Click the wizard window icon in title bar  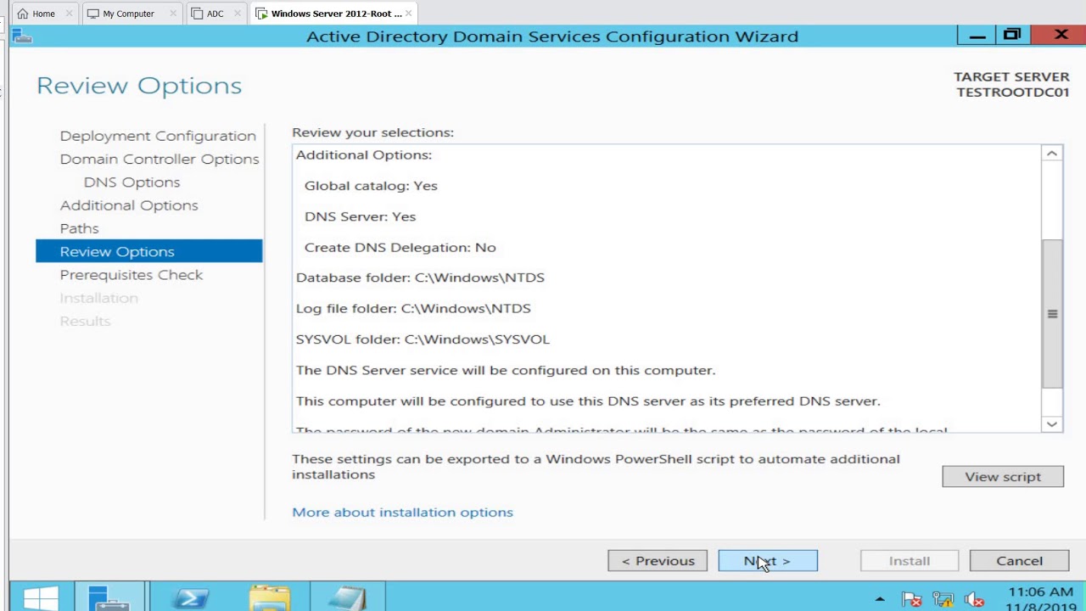tap(23, 36)
